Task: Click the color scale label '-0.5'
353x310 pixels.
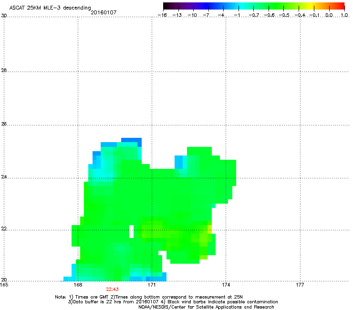Action: (284, 15)
